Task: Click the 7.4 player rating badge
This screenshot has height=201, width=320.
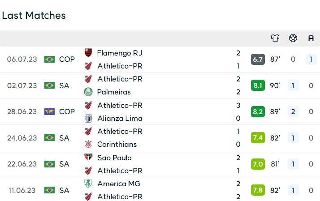Action: coord(258,138)
